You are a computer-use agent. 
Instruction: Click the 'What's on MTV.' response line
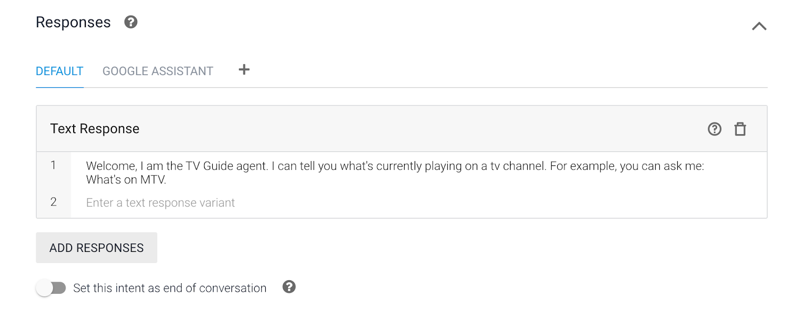pyautogui.click(x=126, y=180)
